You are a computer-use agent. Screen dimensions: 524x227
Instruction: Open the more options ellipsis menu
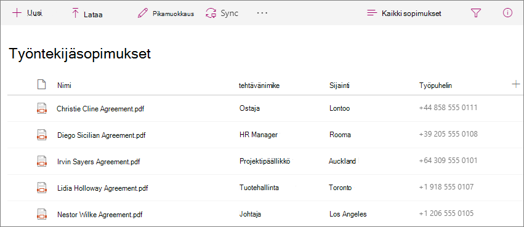coord(262,13)
